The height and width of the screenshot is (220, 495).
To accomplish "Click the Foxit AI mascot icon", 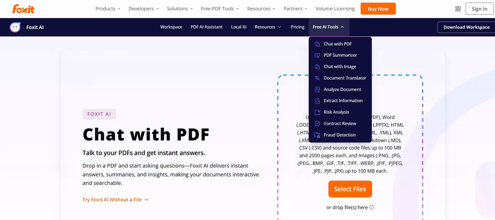I will pos(15,27).
